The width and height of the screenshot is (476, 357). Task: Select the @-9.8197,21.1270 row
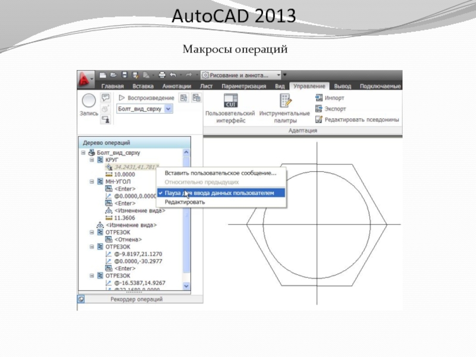(x=138, y=254)
